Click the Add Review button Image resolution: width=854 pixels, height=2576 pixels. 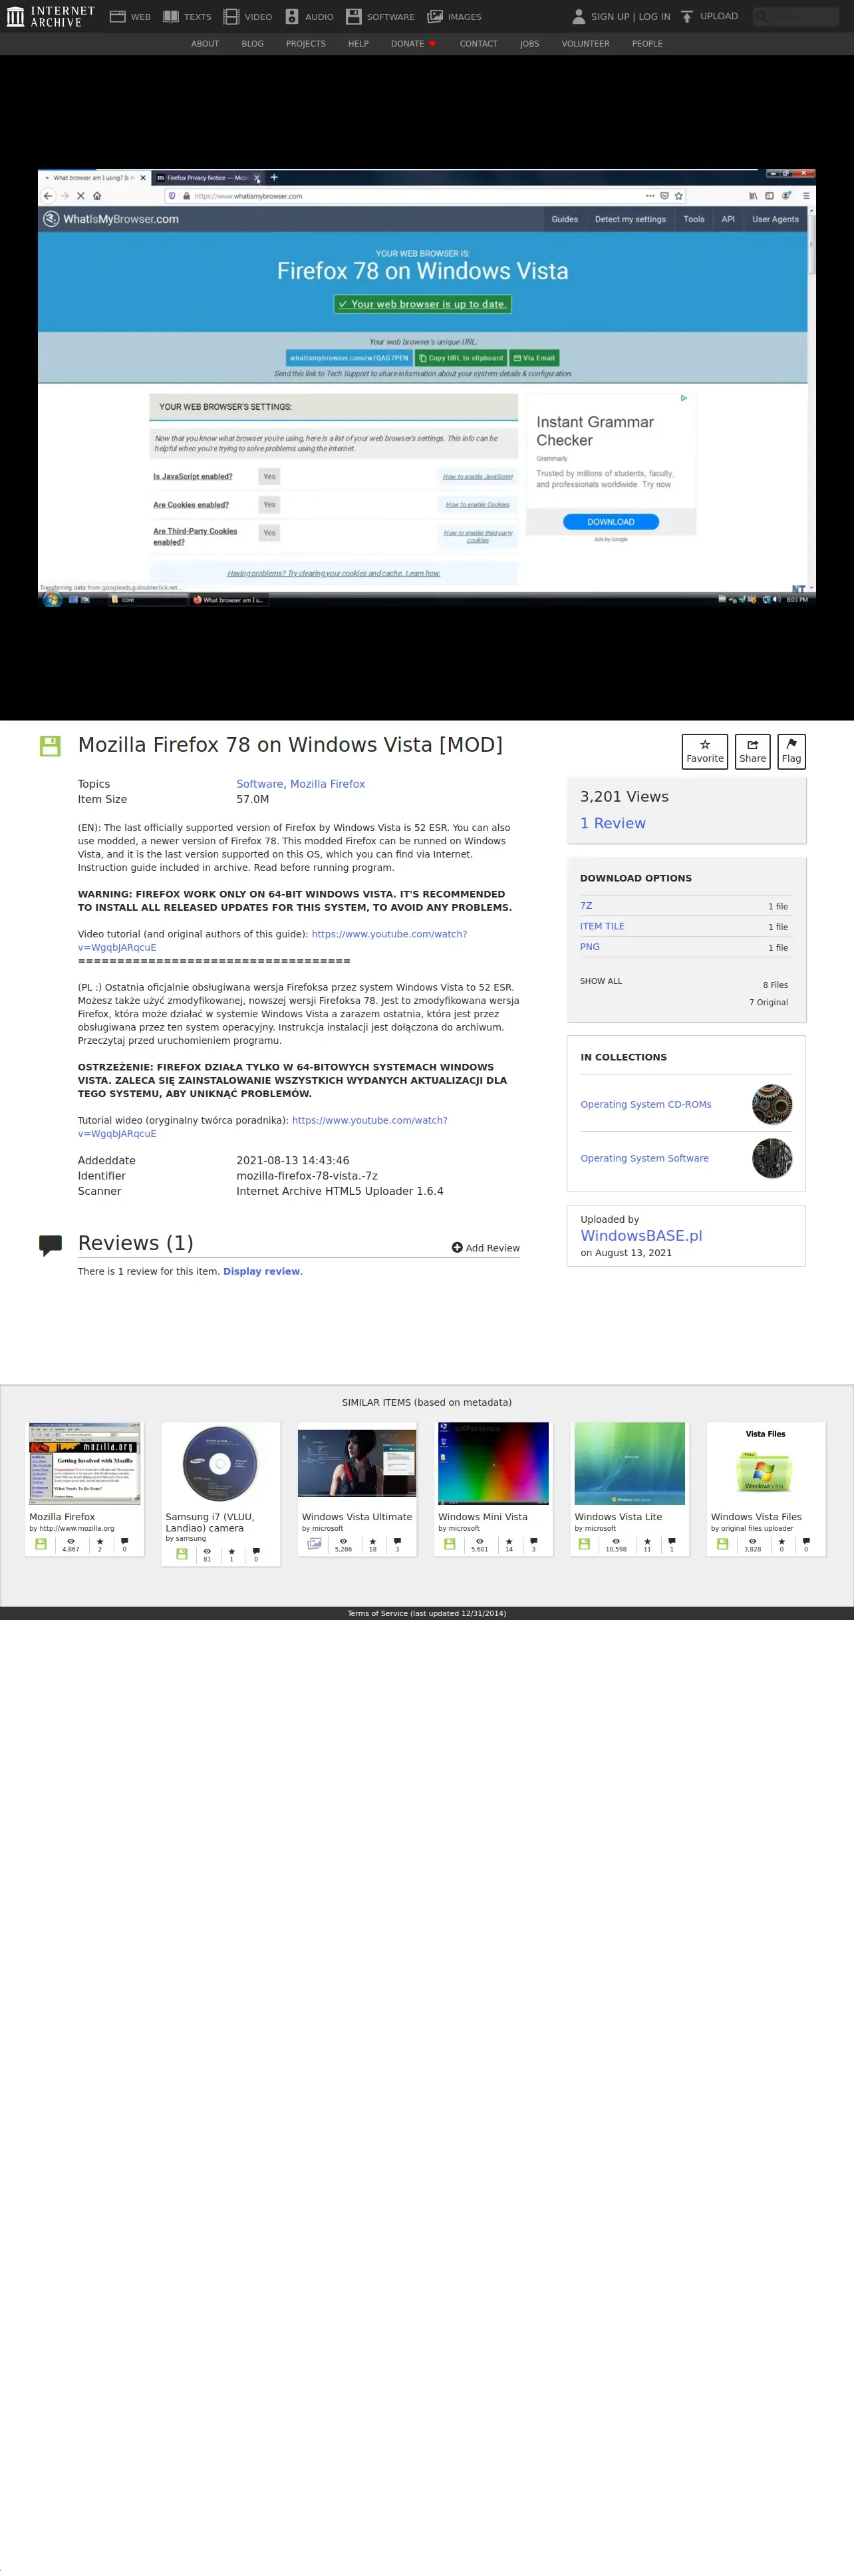486,1247
